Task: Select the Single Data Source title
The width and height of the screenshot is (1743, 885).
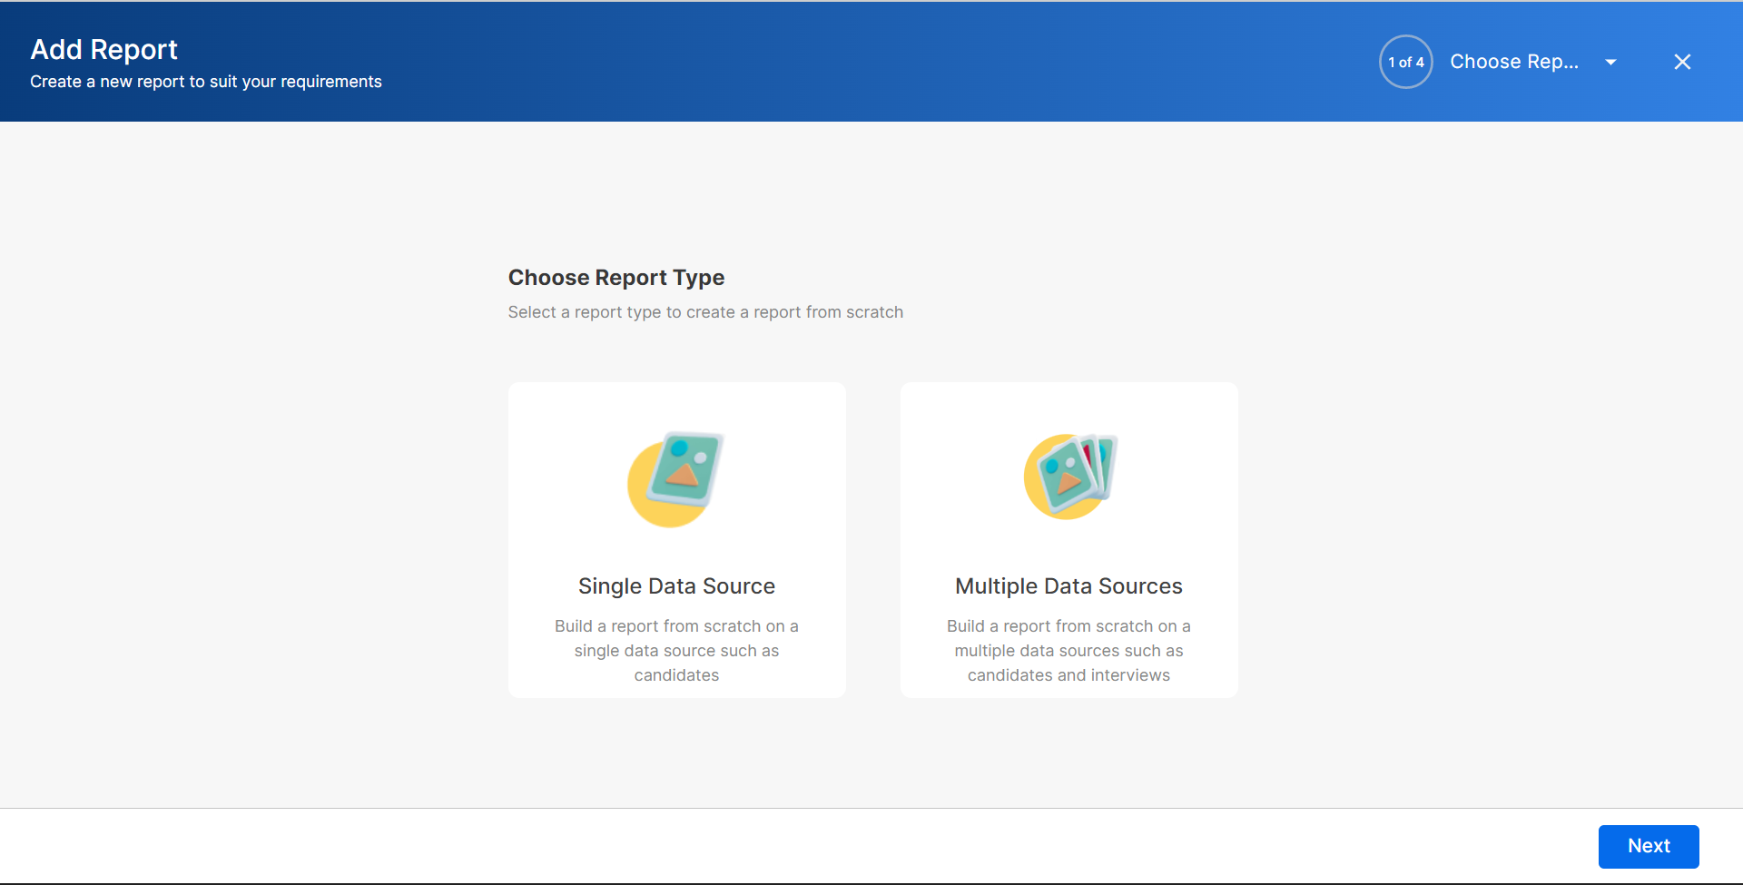Action: pos(676,586)
